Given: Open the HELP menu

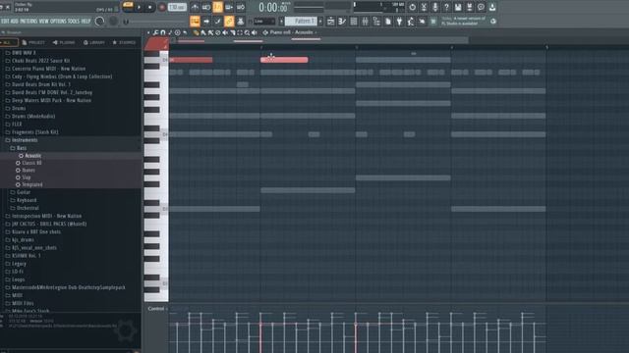Looking at the screenshot, I should (x=86, y=22).
